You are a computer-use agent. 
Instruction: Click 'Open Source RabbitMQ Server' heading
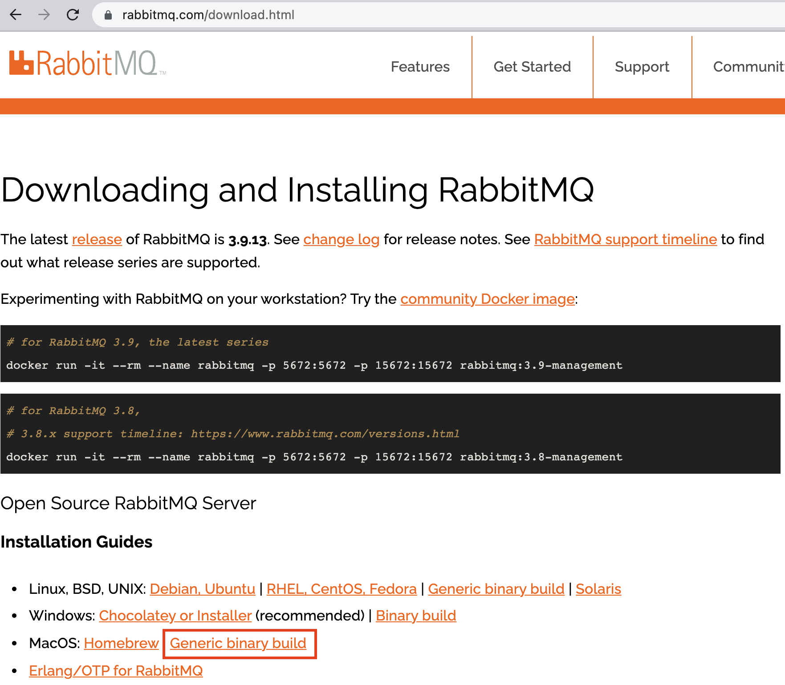tap(128, 504)
